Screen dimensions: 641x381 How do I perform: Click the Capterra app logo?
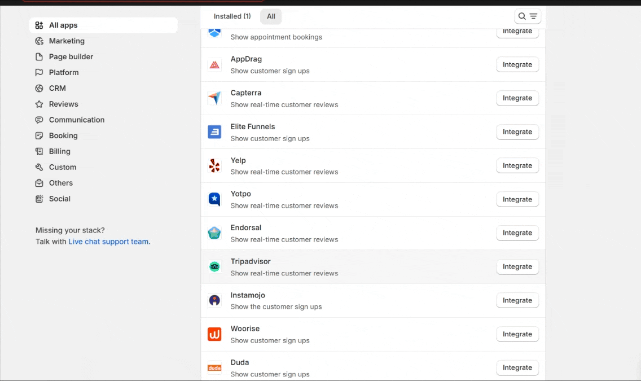[x=214, y=98]
